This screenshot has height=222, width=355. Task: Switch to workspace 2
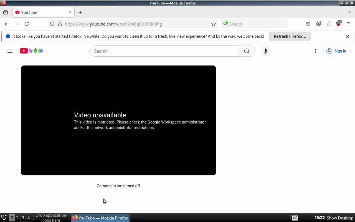click(x=17, y=218)
